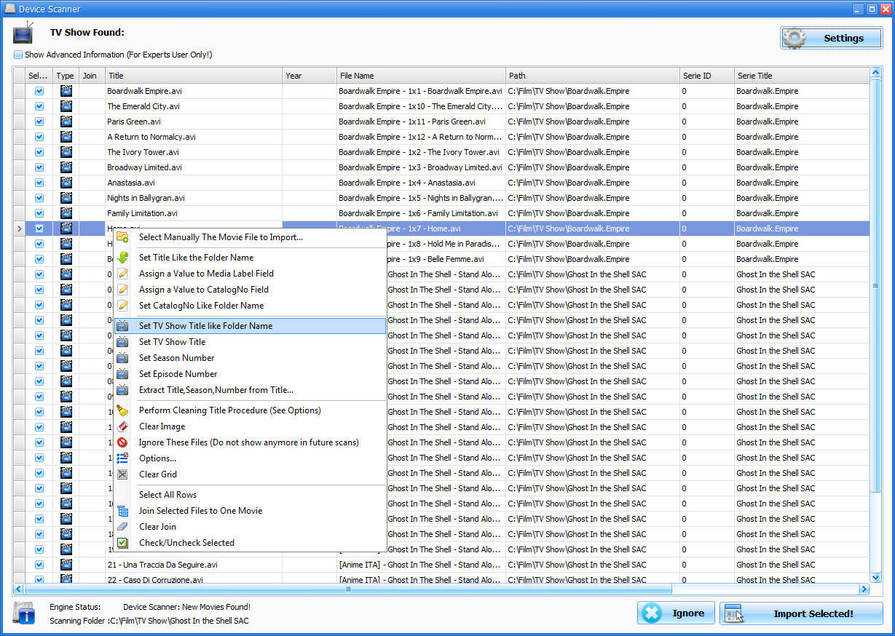The height and width of the screenshot is (636, 895).
Task: Click the row indicator arrow on the Home.avi row
Action: click(x=19, y=228)
